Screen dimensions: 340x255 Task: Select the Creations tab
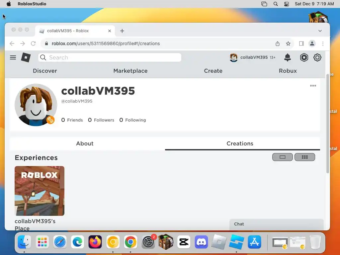pyautogui.click(x=240, y=143)
